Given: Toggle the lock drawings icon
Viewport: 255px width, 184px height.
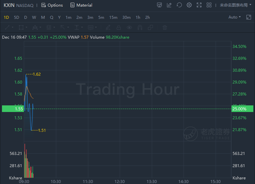Looking at the screenshot, I should pos(119,27).
